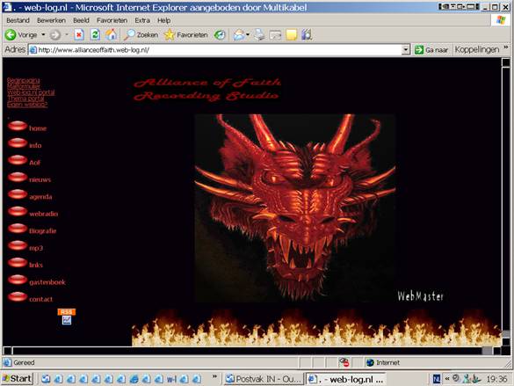This screenshot has width=514, height=386.
Task: Open the Favorieten menu
Action: pos(112,20)
